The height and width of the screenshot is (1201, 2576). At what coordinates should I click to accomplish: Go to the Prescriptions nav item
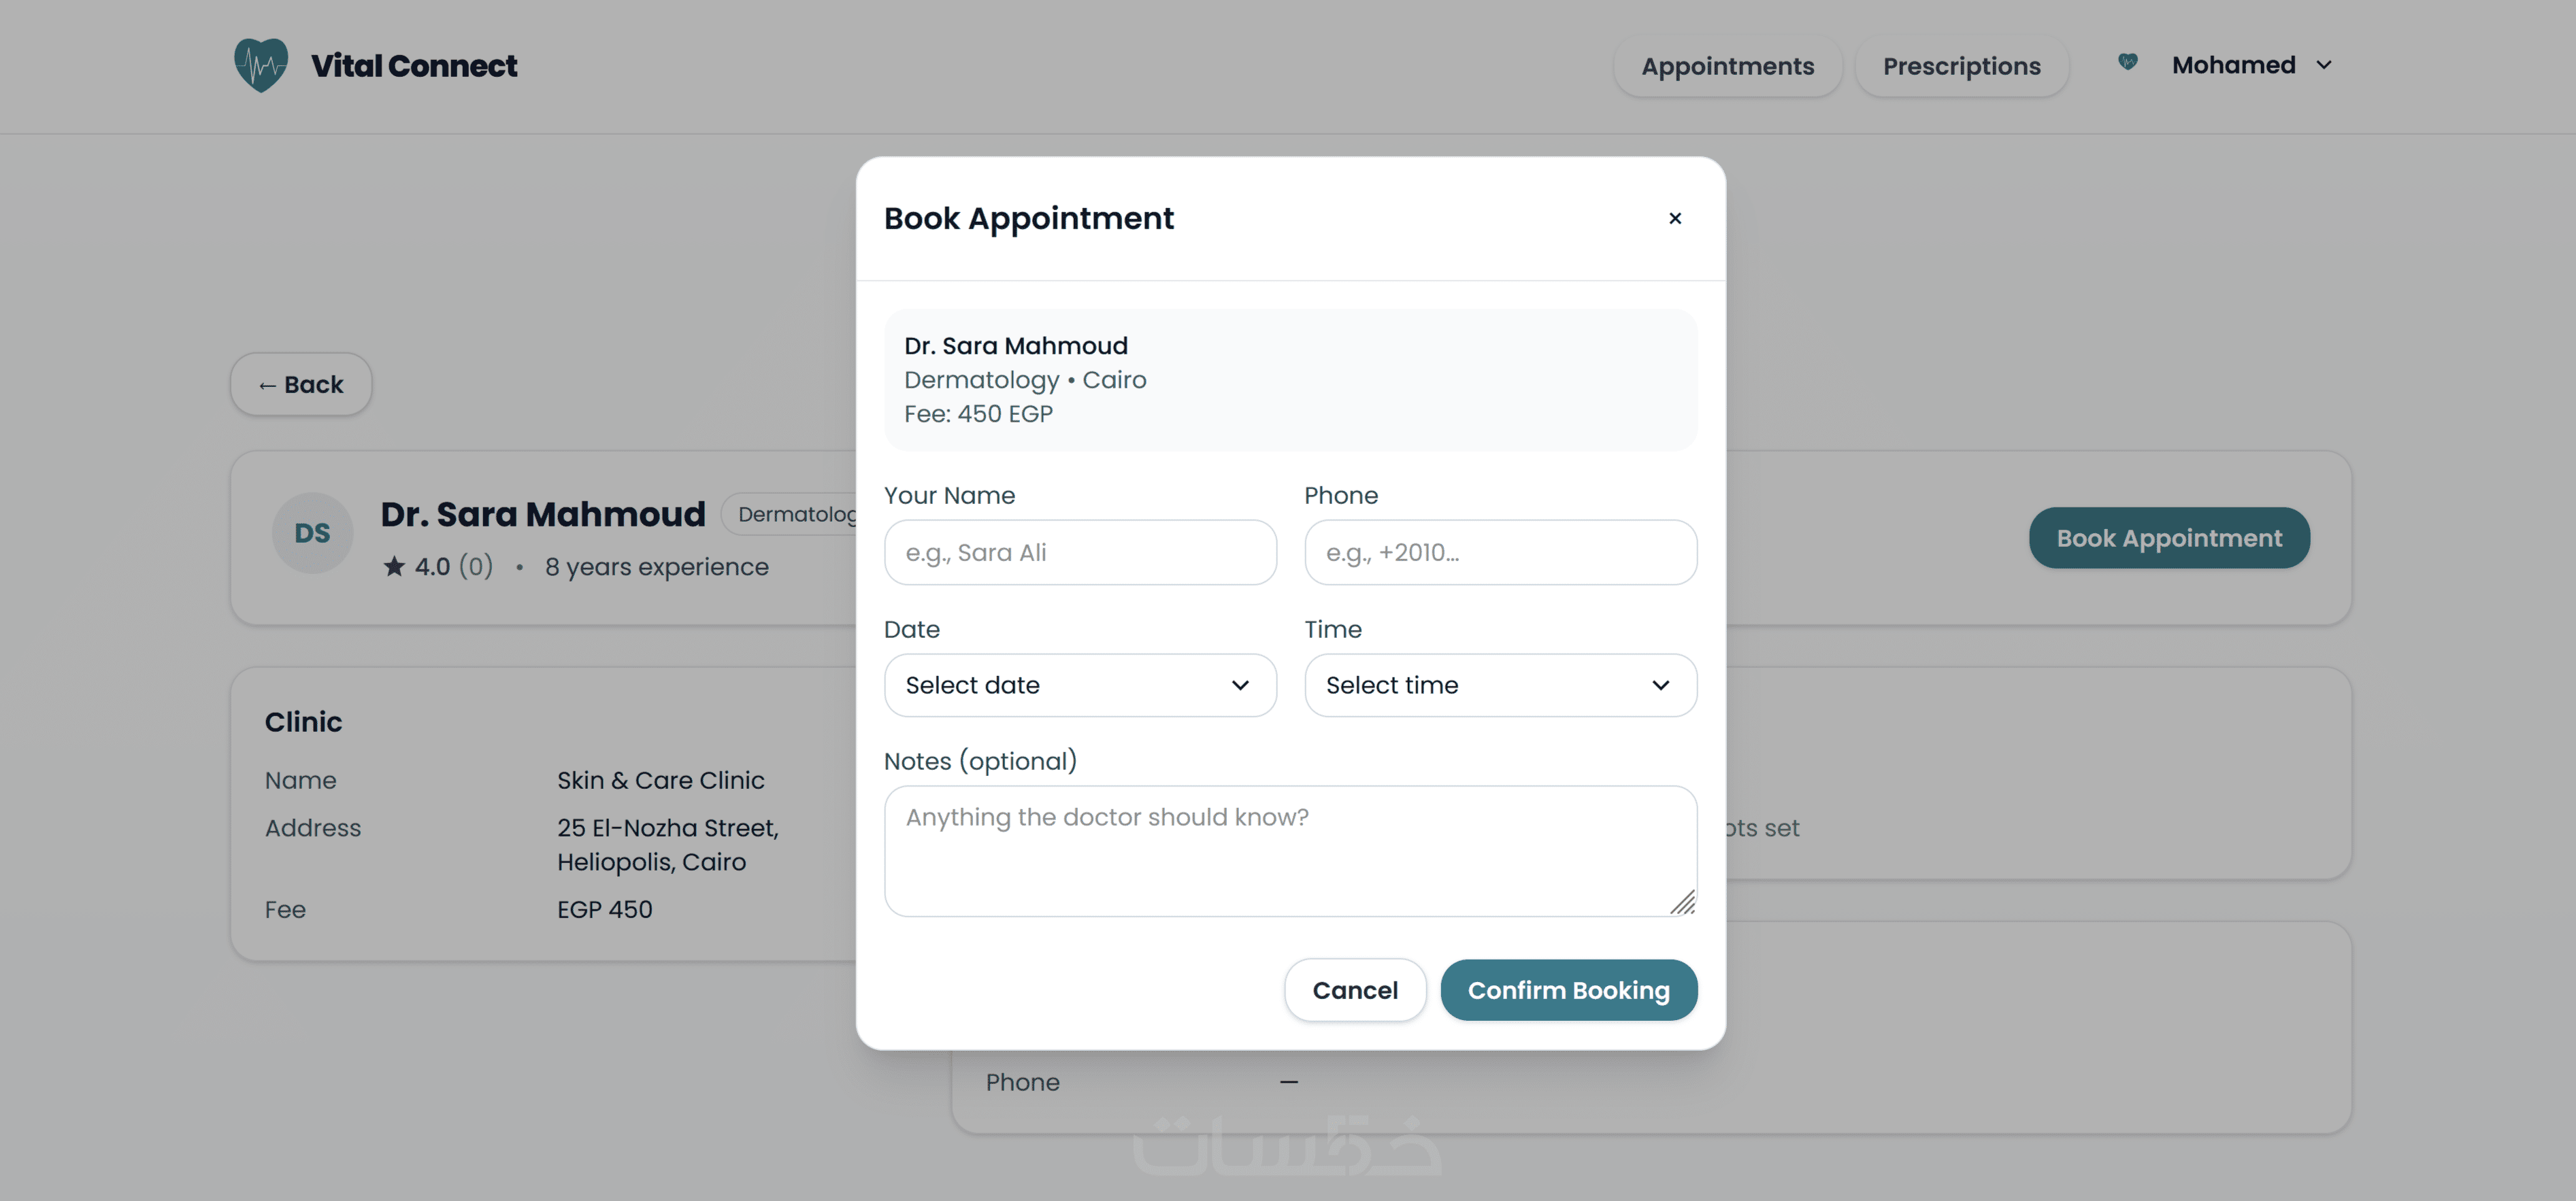pyautogui.click(x=1961, y=66)
